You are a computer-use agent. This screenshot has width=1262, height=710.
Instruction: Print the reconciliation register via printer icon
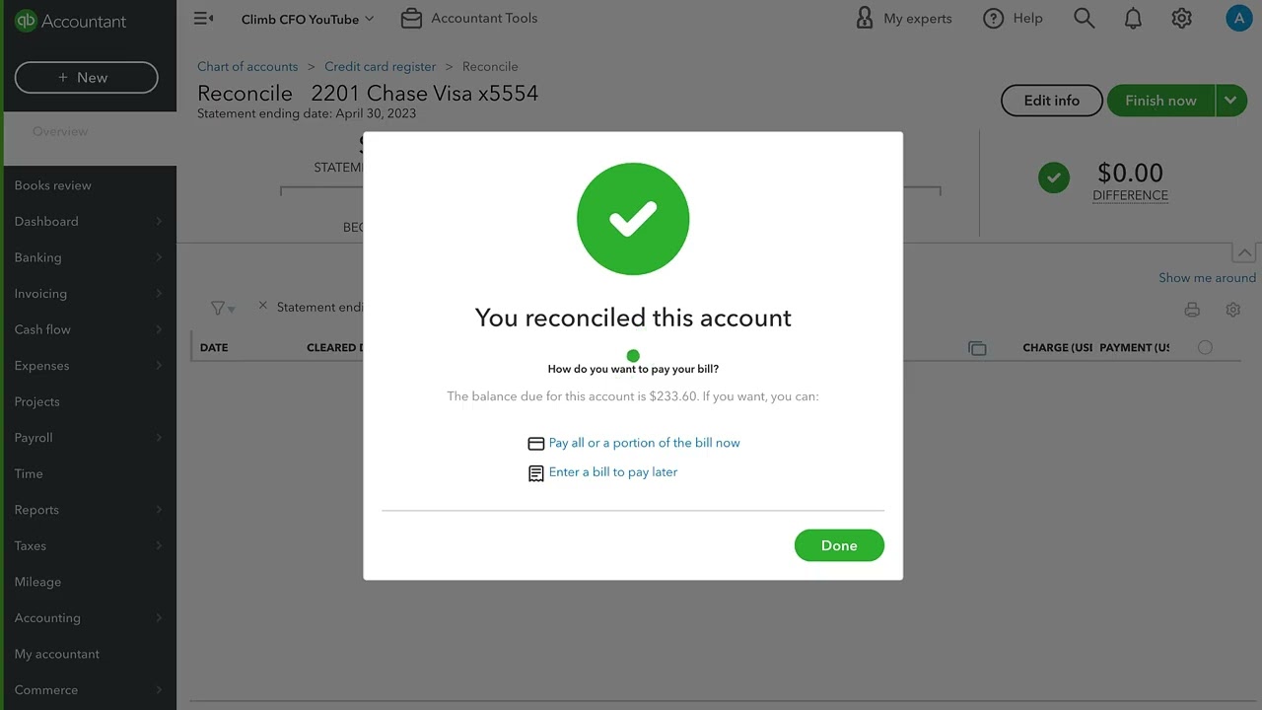point(1192,309)
